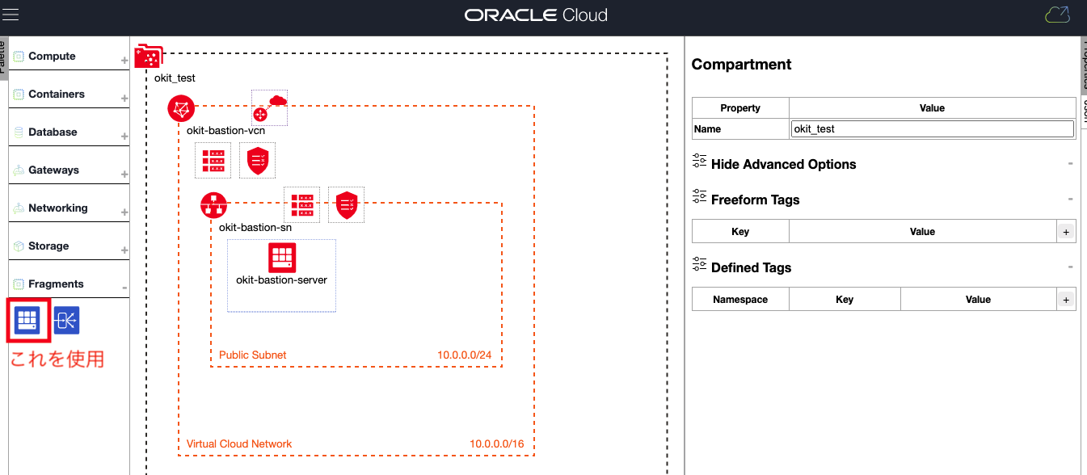The width and height of the screenshot is (1087, 475).
Task: Open the hamburger navigation menu
Action: click(x=11, y=15)
